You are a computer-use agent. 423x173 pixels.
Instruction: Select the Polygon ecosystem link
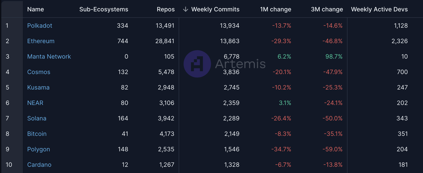[x=38, y=149]
